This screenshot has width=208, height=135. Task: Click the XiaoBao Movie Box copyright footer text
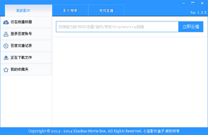[104, 131]
